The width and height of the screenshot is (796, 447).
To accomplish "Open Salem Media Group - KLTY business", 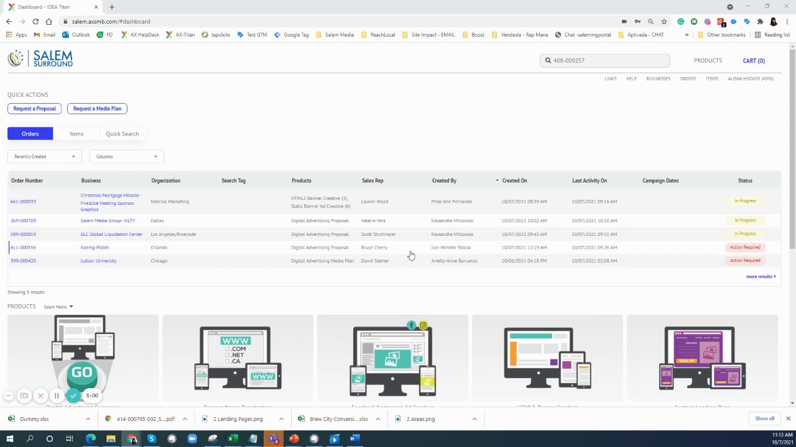I will click(x=108, y=220).
